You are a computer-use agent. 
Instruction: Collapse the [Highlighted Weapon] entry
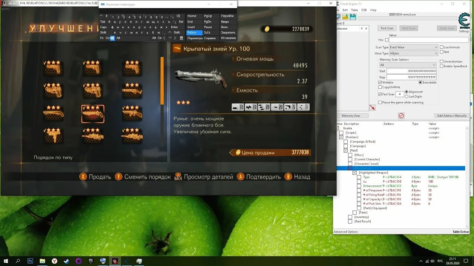(354, 173)
